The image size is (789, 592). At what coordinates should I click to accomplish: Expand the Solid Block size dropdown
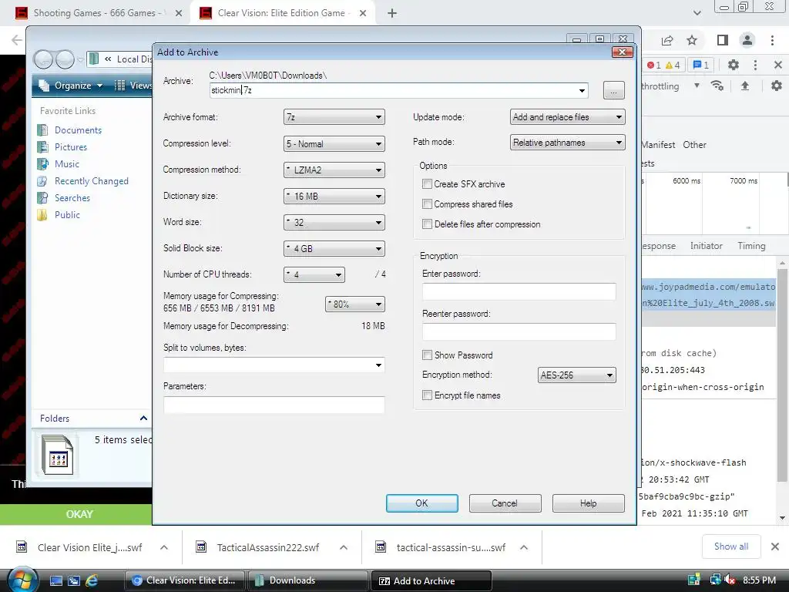(334, 249)
